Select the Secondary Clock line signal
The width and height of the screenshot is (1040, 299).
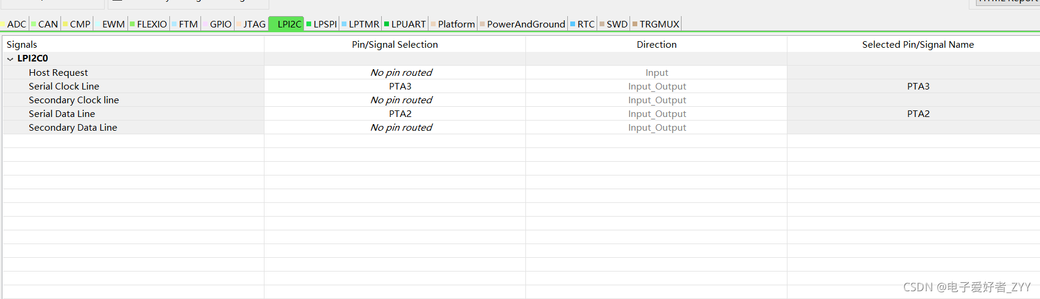[74, 100]
